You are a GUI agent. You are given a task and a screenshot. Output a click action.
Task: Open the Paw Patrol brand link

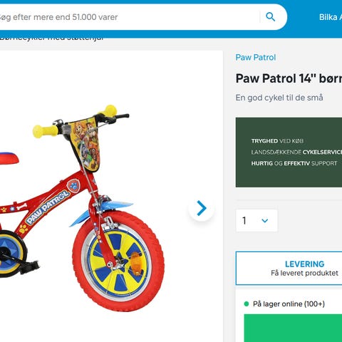(256, 57)
